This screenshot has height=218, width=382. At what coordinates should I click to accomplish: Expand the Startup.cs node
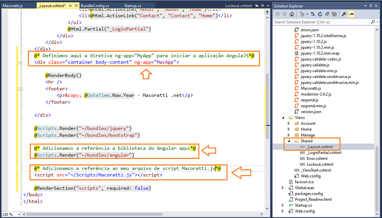tap(283, 205)
